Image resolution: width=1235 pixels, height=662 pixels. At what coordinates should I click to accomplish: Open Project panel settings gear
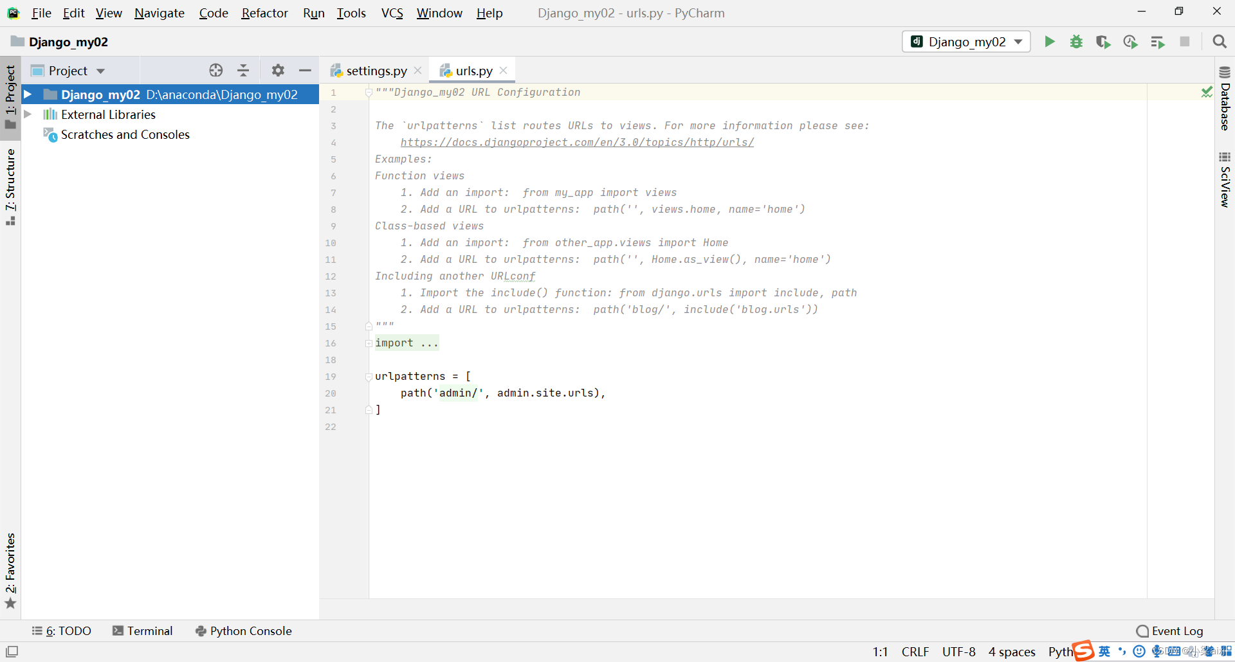(x=278, y=71)
